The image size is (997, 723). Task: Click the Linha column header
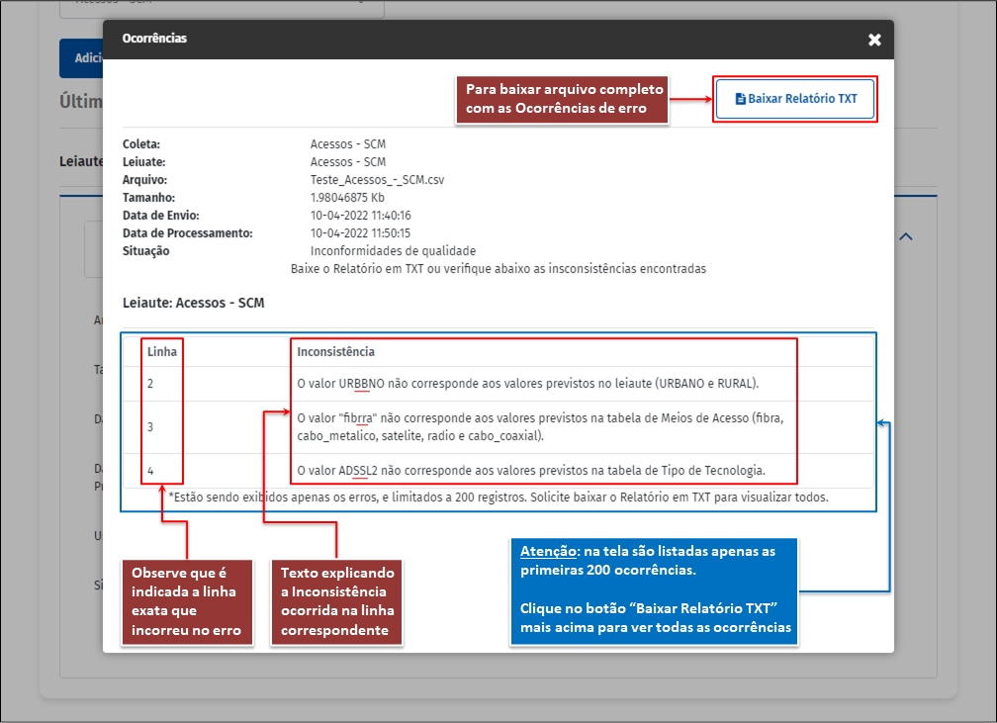click(x=161, y=352)
